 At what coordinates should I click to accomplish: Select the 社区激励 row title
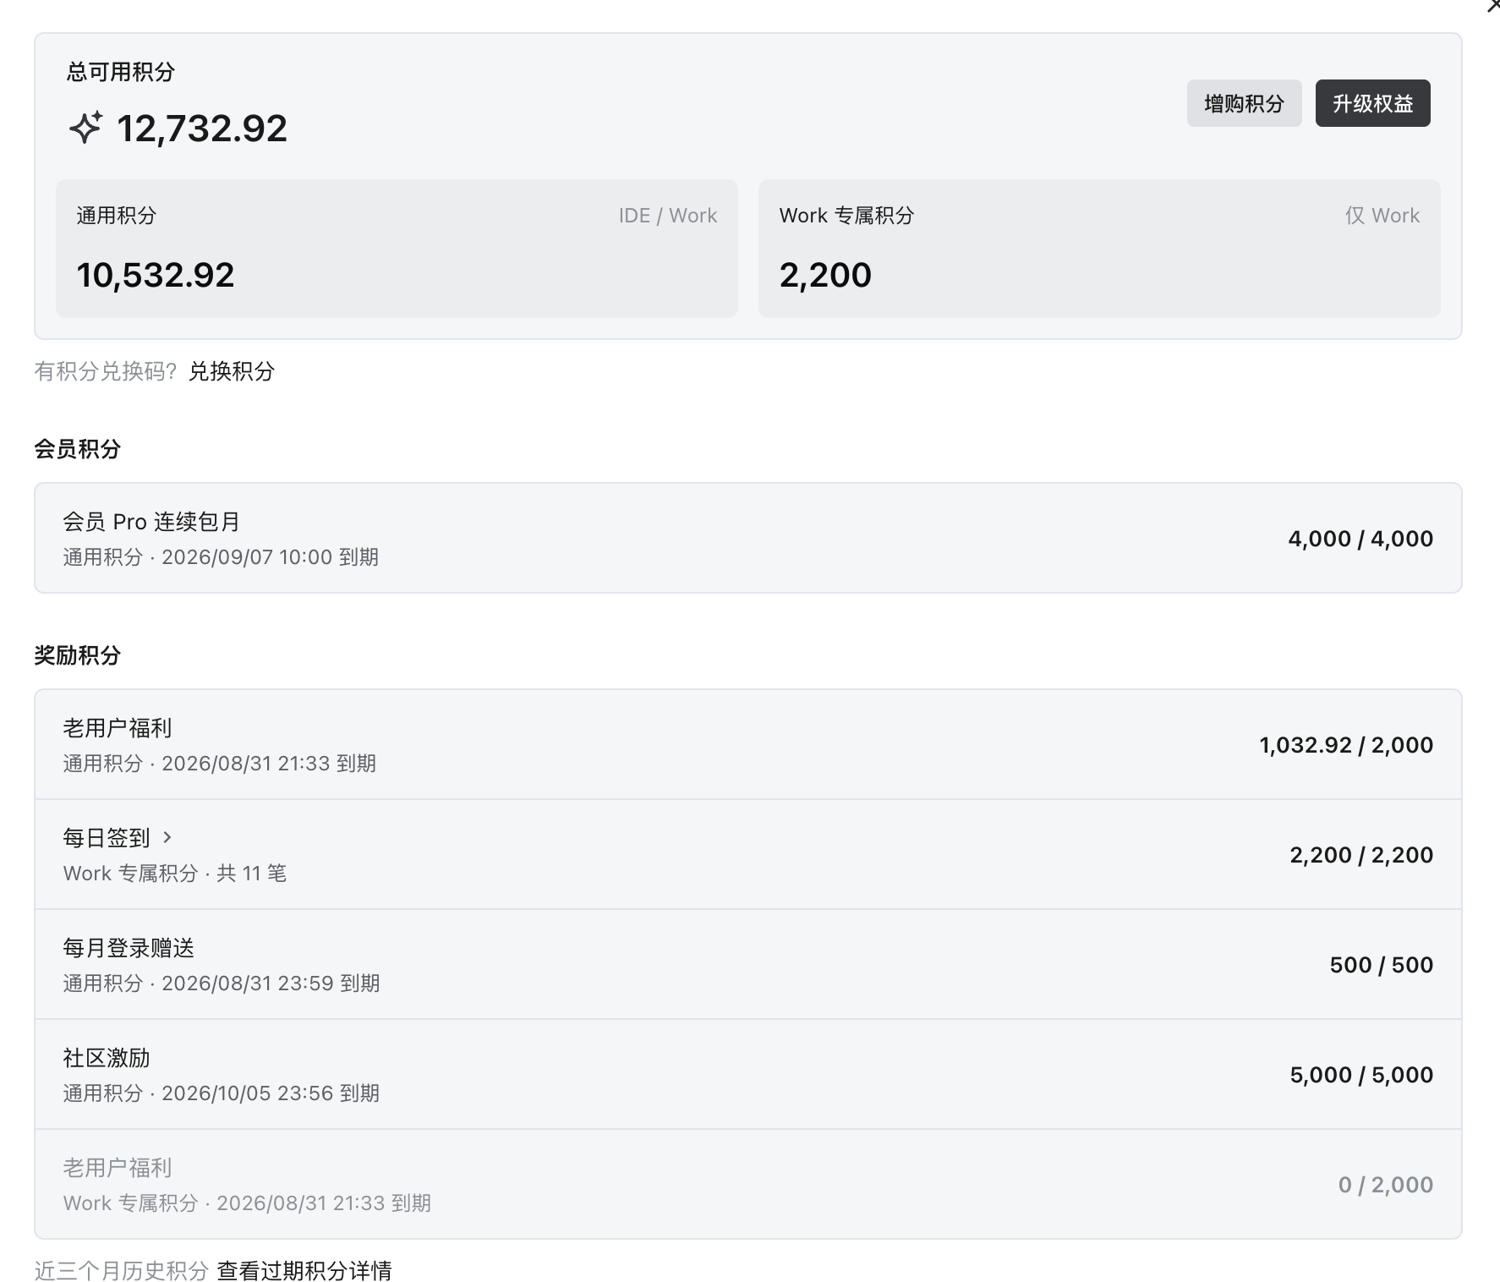coord(107,1058)
